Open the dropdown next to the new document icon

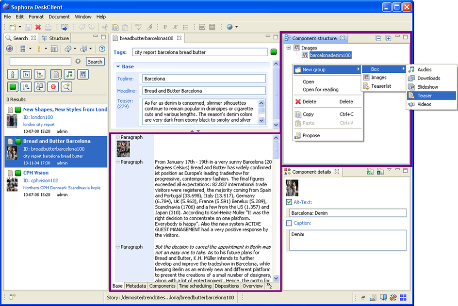pos(20,27)
